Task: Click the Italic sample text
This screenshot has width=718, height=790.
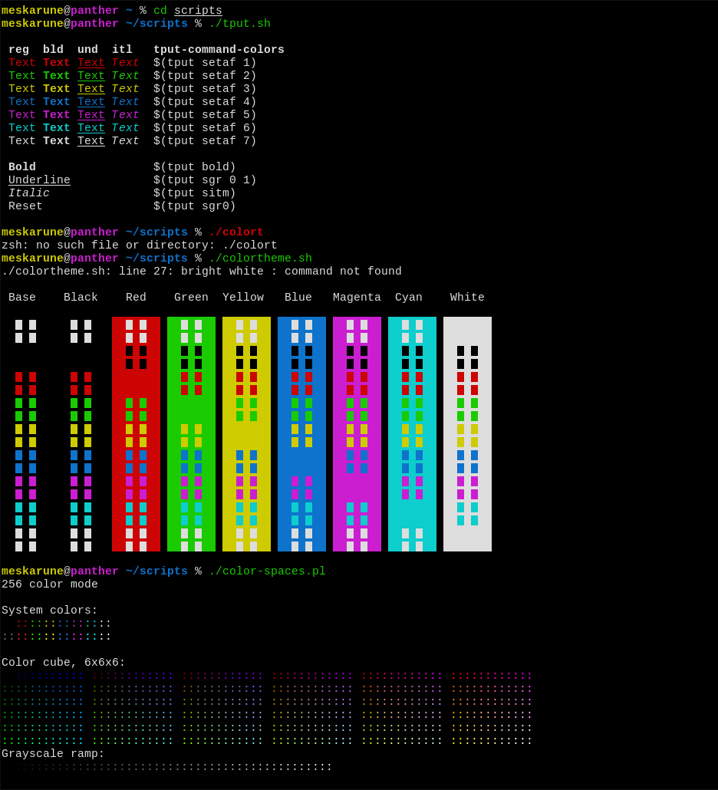Action: 29,193
